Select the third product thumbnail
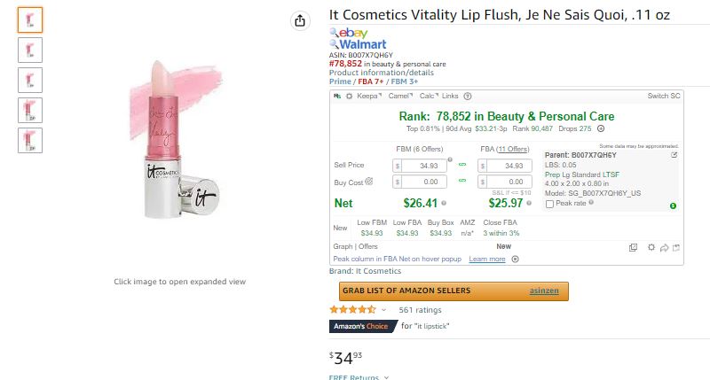This screenshot has width=710, height=380. pyautogui.click(x=30, y=80)
